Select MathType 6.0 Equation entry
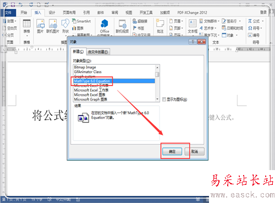Viewport: 275px width, 203px height. [x=114, y=81]
